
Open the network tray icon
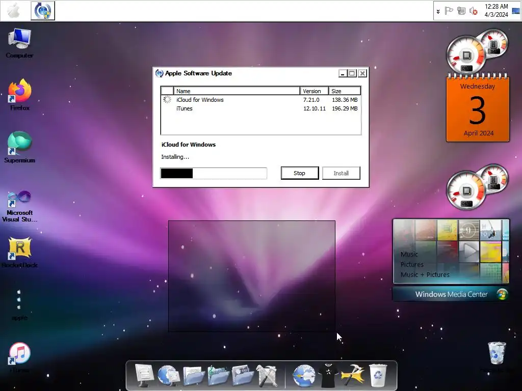pos(461,11)
